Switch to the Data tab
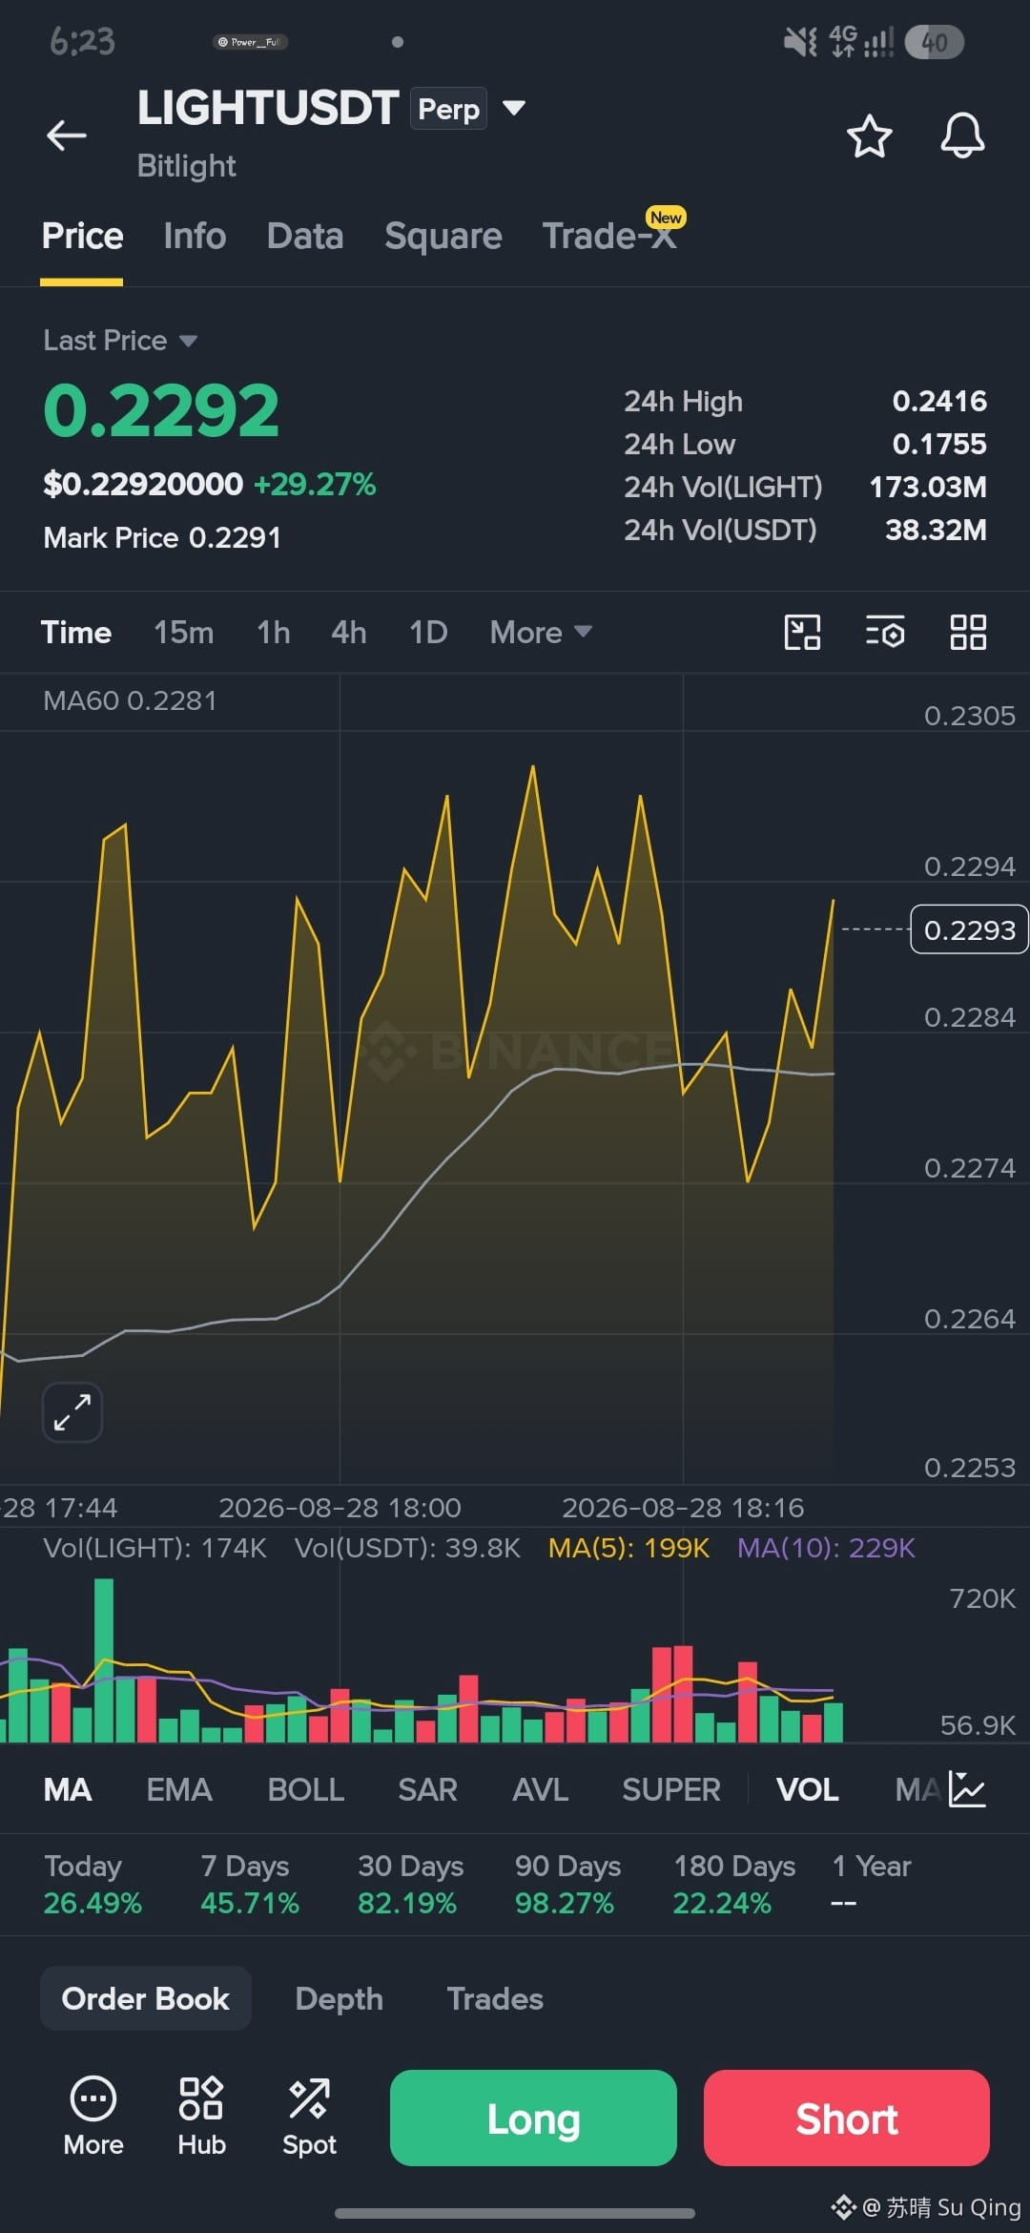The height and width of the screenshot is (2233, 1030). pyautogui.click(x=305, y=236)
